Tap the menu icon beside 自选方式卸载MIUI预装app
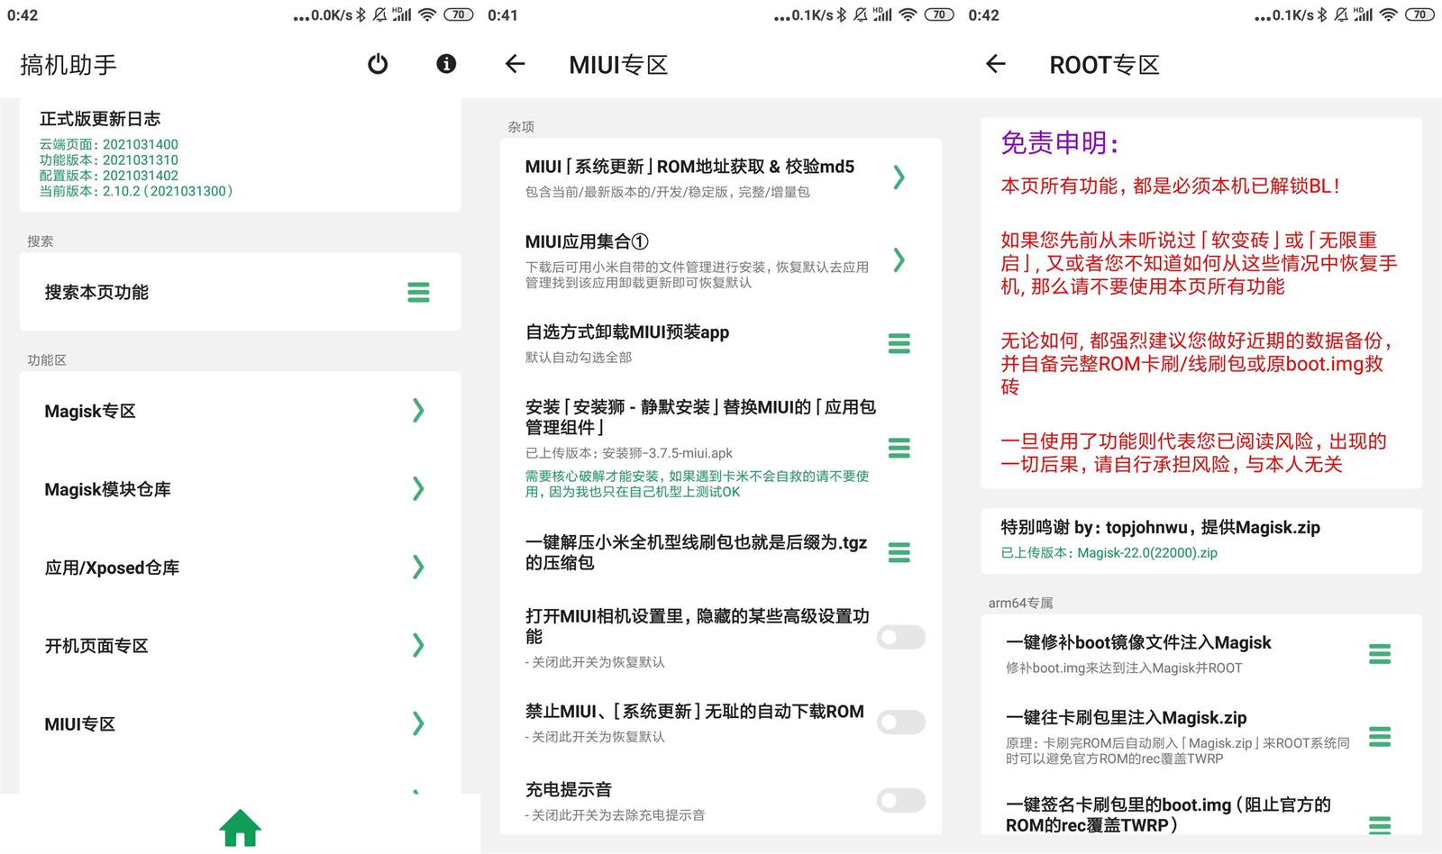Viewport: 1442px width, 854px height. [899, 343]
